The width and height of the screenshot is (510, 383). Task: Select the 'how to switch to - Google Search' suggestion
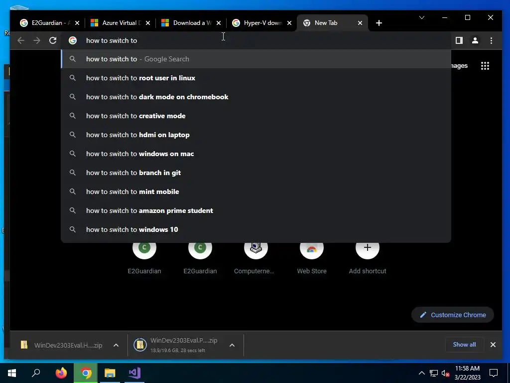(255, 59)
